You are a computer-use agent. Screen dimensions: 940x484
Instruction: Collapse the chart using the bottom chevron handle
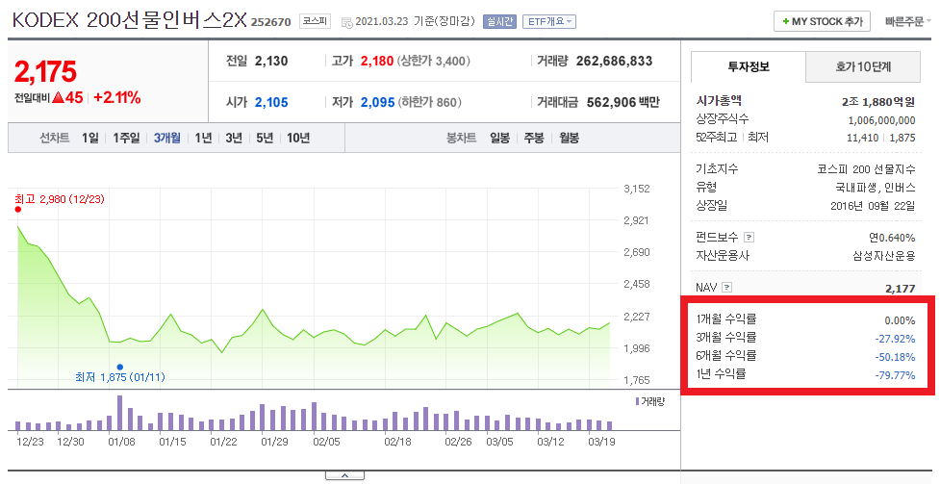tap(344, 475)
